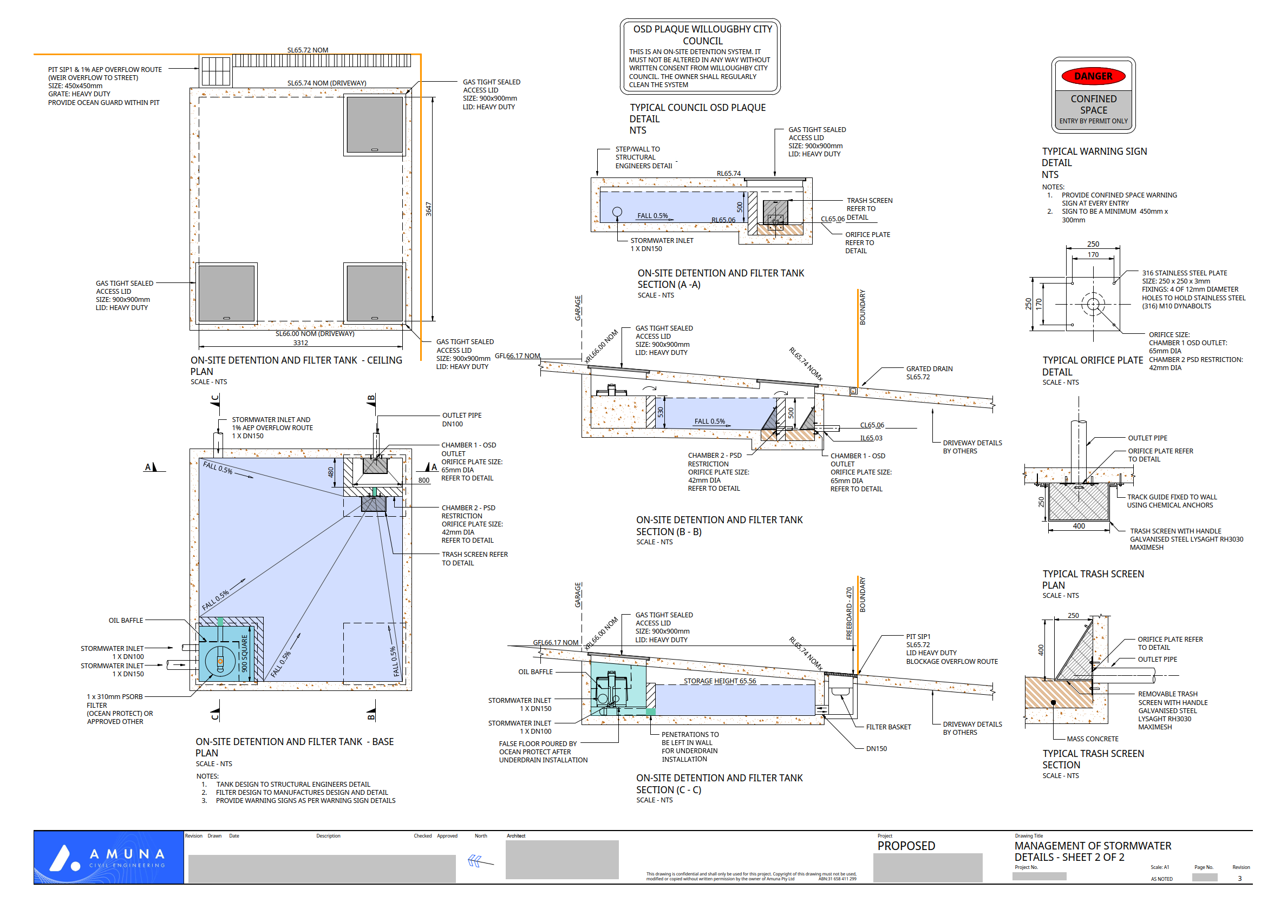Click '1 x 310mm PSORB FILTER' label
Viewport: 1287px width, 909px height.
click(x=114, y=701)
